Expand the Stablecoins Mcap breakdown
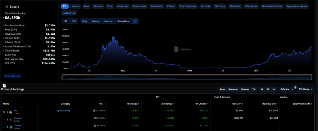The width and height of the screenshot is (318, 131). click(3, 25)
